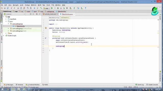163x91 pixels.
Task: Open the Android project view dropdown
Action: click(14, 14)
